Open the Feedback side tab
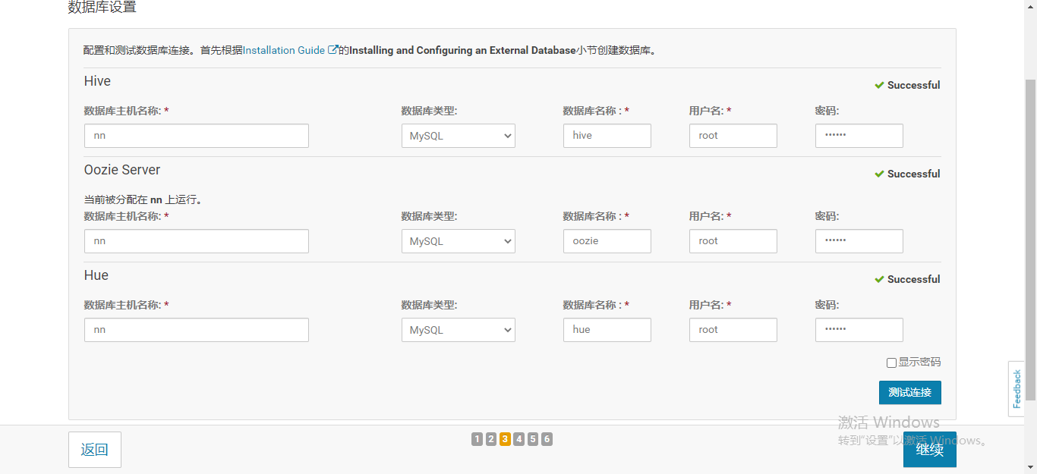Screen dimensions: 1037x474 pyautogui.click(x=1017, y=389)
